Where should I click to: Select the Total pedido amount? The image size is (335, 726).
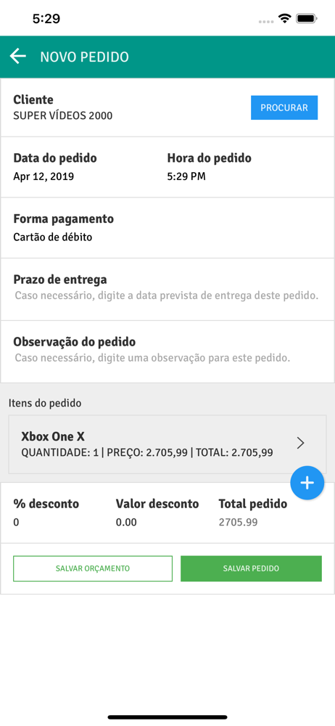coord(239,523)
